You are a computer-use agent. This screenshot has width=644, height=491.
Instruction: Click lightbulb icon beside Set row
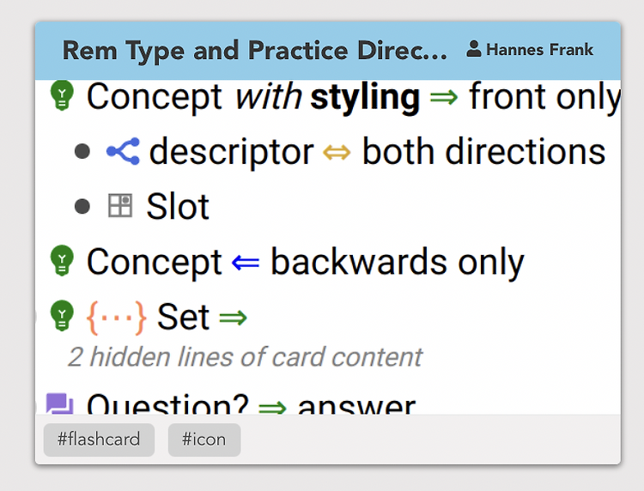[x=62, y=316]
